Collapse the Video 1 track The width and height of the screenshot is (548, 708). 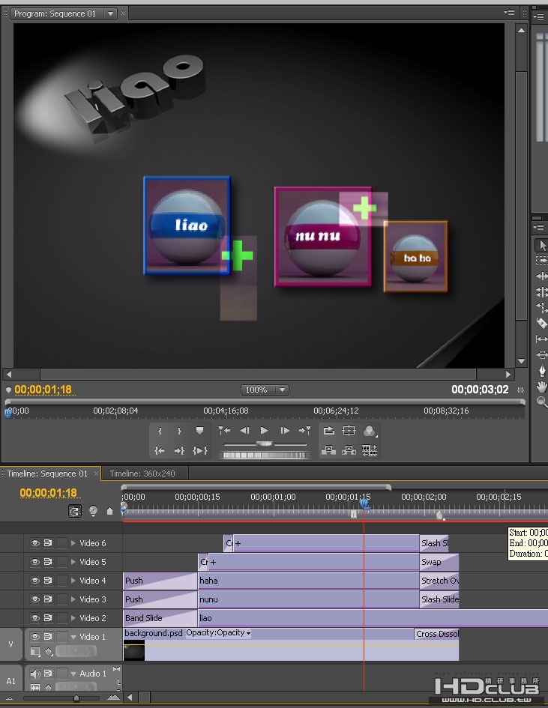pyautogui.click(x=73, y=637)
